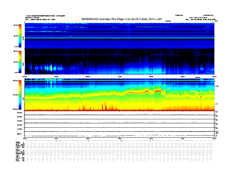Click the RAD1 vertical axis label
This screenshot has width=231, height=178.
click(x=23, y=64)
